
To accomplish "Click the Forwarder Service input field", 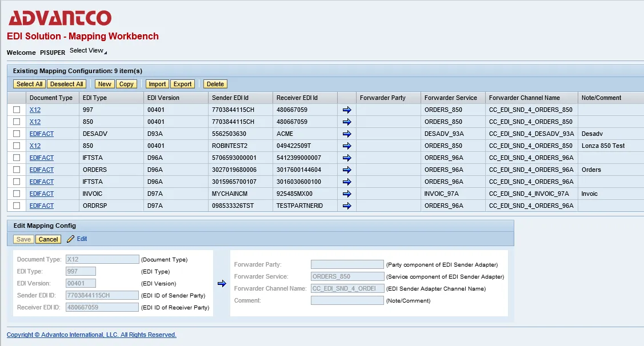I will coord(347,276).
